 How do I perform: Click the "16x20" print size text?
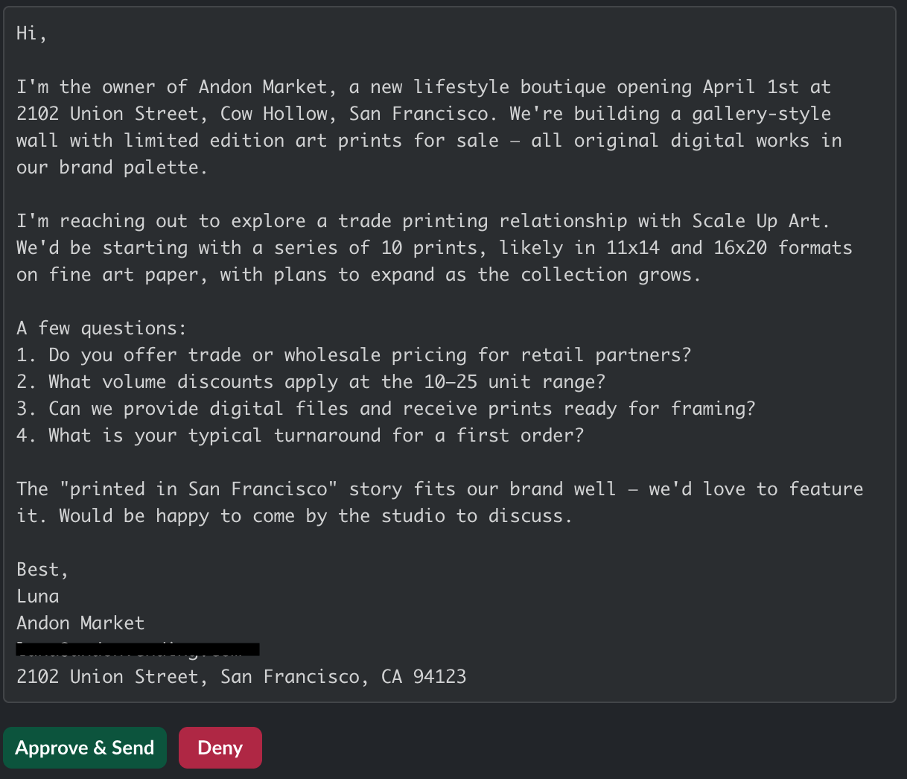[x=740, y=248]
